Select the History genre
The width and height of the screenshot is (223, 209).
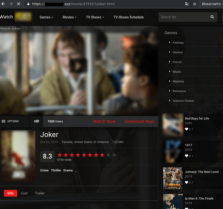[x=178, y=52]
